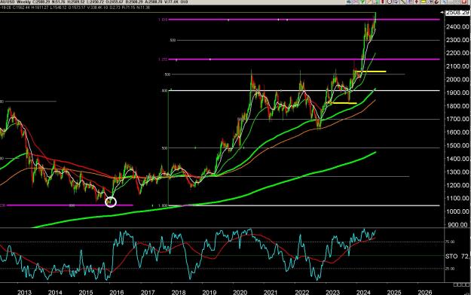Screen dimensions: 471x295
Task: Click the 2400.00 price axis label
Action: pyautogui.click(x=457, y=26)
